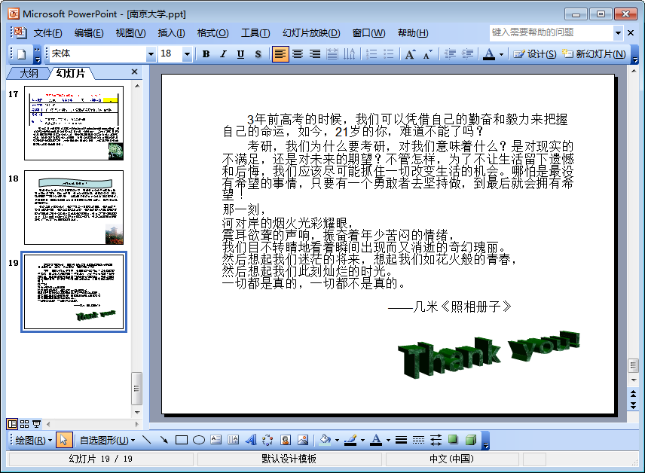Set center text alignment
The image size is (645, 473).
[x=298, y=54]
